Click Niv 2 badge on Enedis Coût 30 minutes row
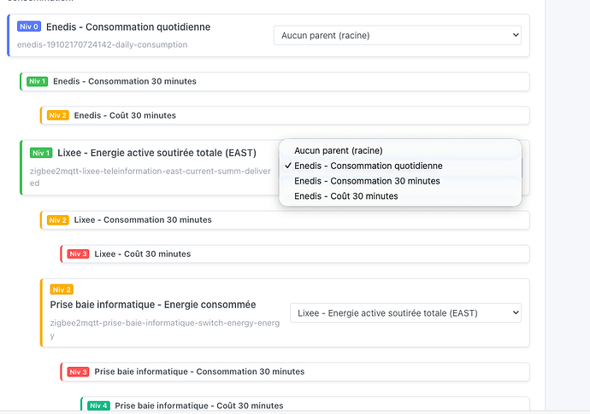590x414 pixels. pyautogui.click(x=58, y=115)
